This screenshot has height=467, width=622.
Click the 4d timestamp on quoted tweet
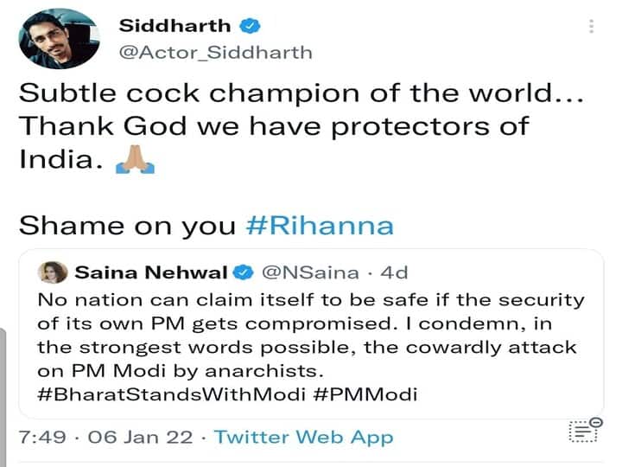click(394, 272)
